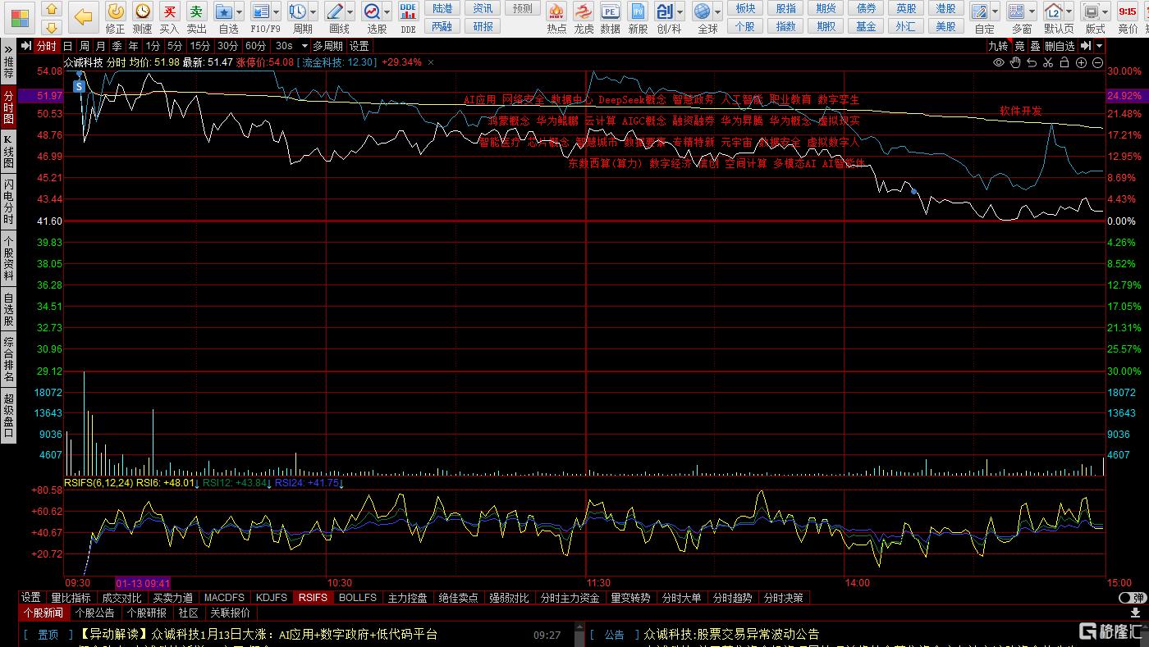1149x647 pixels.
Task: Expand the 选股 dropdown arrow
Action: click(387, 12)
